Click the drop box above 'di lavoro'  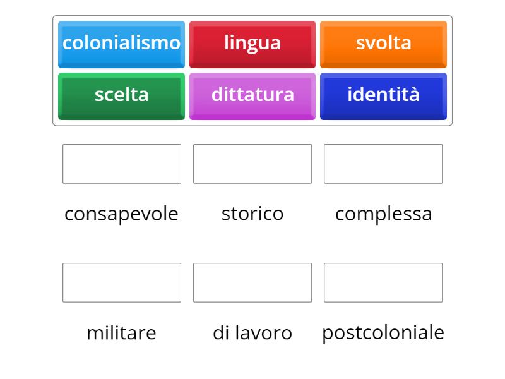pyautogui.click(x=252, y=282)
